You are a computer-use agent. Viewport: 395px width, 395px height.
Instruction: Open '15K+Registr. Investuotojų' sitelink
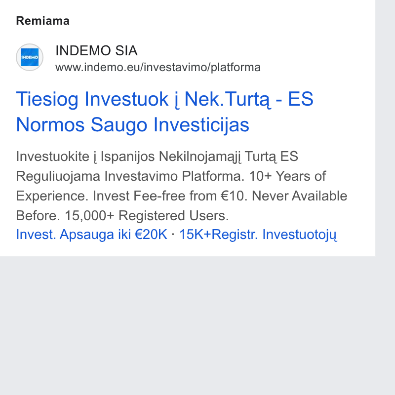[x=258, y=235]
